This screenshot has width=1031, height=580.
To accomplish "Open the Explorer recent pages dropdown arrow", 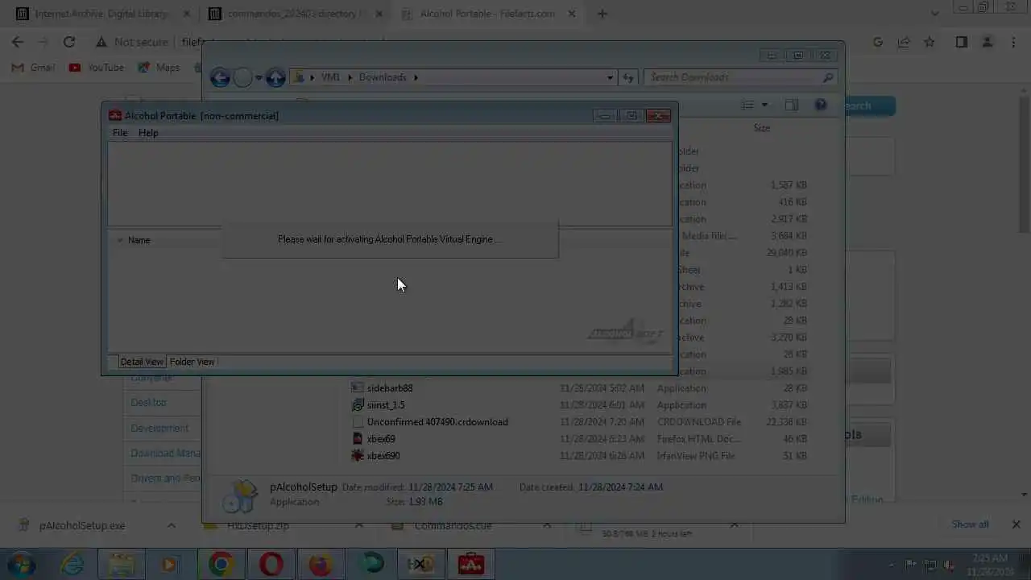I will click(259, 78).
